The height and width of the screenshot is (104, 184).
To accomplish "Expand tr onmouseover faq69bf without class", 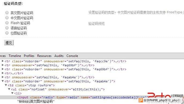I will point(3,65).
